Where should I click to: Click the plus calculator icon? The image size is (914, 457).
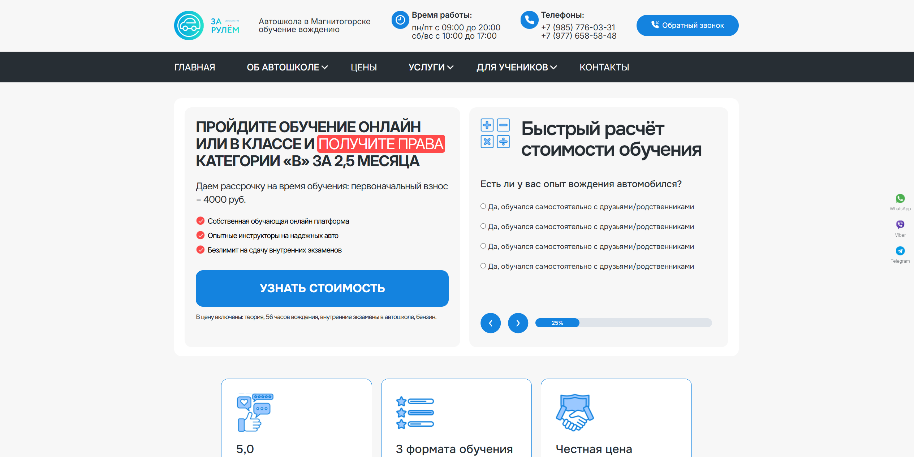point(487,125)
